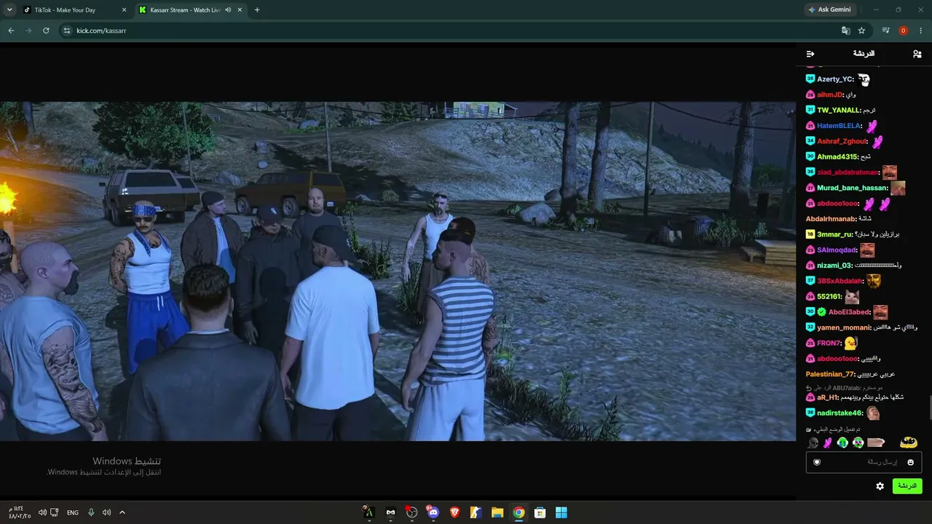Screen dimensions: 932x524
Task: Open HatemBLELA's chat profile
Action: pyautogui.click(x=839, y=126)
